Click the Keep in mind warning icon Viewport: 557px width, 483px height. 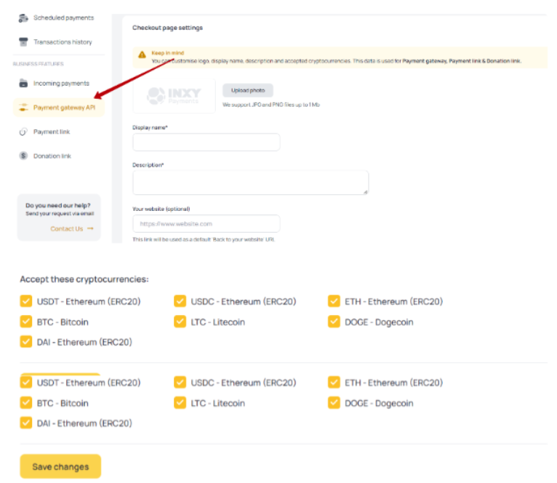[142, 55]
